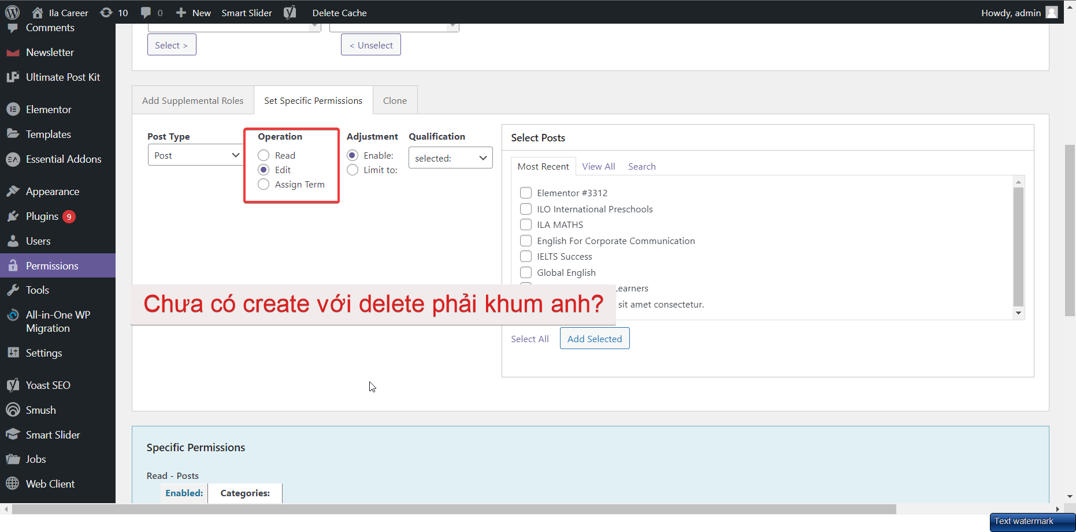
Task: Choose the Enable adjustment radio
Action: pyautogui.click(x=353, y=155)
